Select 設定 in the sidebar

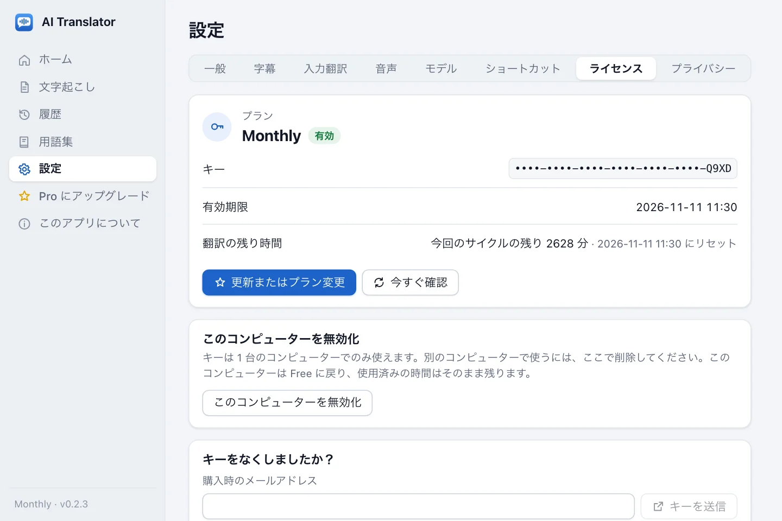pos(83,169)
